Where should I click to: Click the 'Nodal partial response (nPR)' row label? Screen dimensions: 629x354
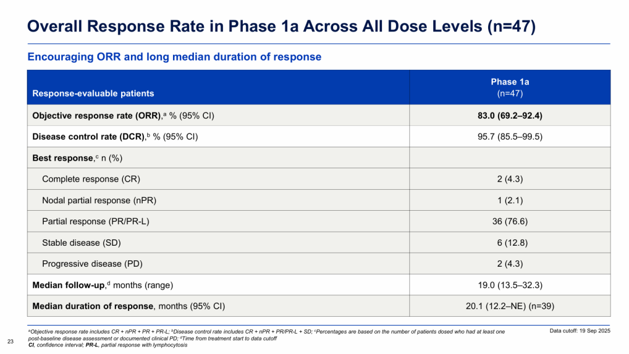pos(99,200)
